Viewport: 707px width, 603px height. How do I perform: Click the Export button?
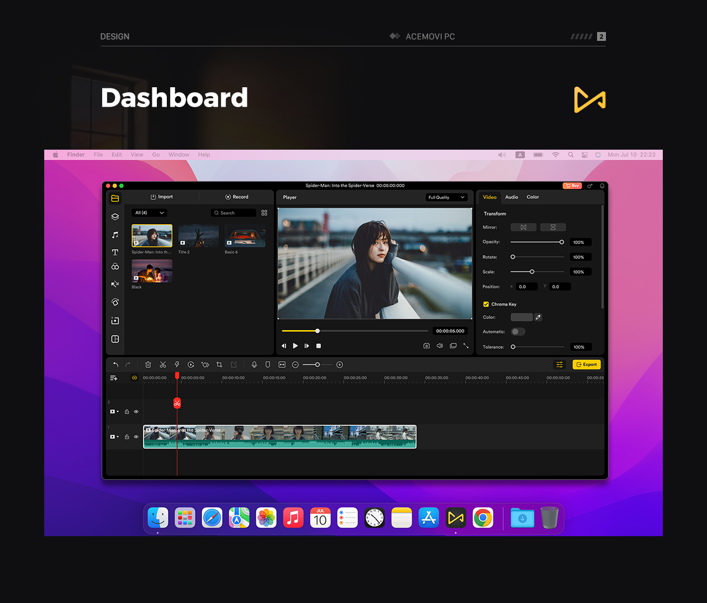[587, 364]
